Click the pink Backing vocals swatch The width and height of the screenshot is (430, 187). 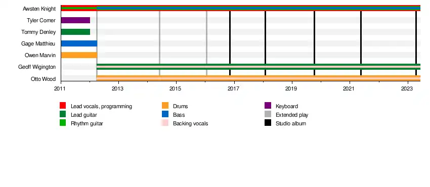pyautogui.click(x=165, y=123)
